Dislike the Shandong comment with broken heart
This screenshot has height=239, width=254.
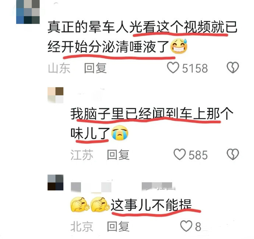tap(233, 67)
